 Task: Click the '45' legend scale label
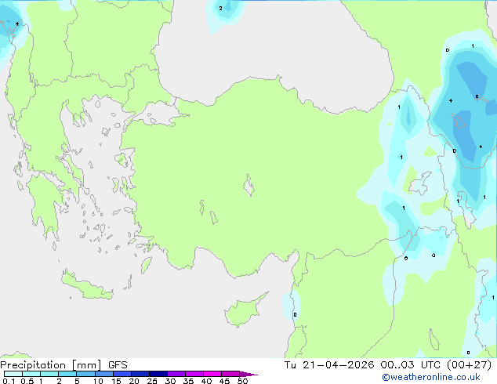point(224,381)
